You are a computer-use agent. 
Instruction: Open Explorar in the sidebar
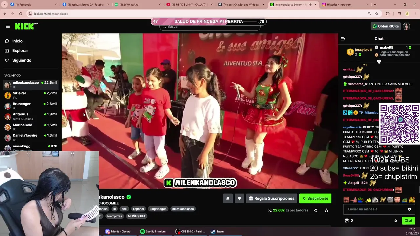[20, 51]
